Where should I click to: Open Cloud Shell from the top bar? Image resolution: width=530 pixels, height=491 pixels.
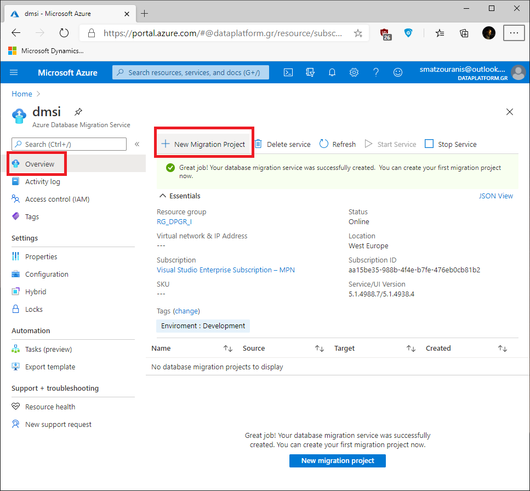288,72
